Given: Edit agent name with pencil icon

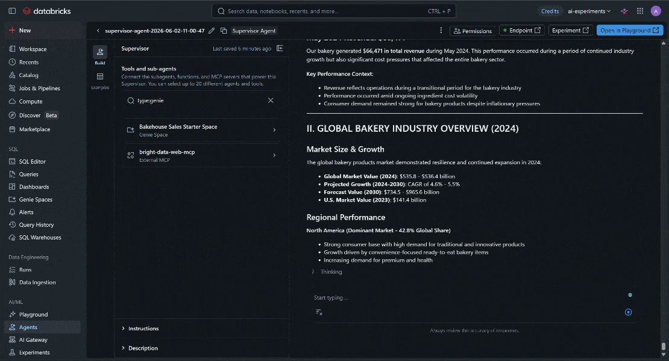Looking at the screenshot, I should (x=212, y=31).
